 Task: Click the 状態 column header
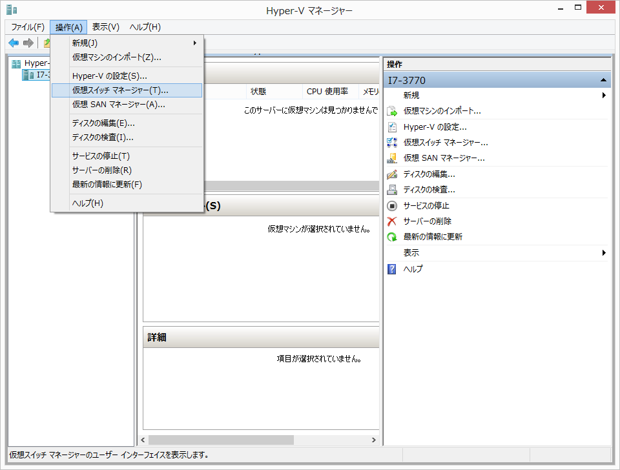[x=274, y=91]
